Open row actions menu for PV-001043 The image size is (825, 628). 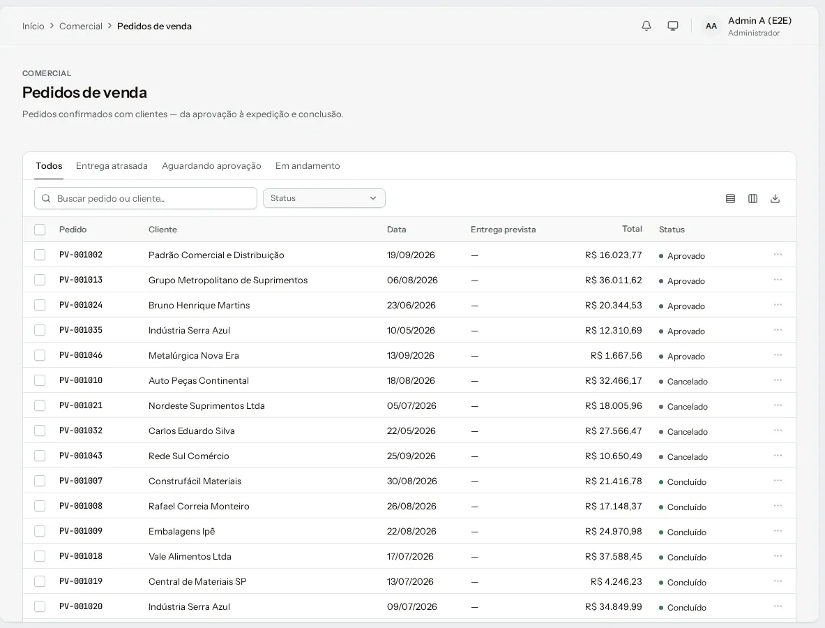[778, 456]
